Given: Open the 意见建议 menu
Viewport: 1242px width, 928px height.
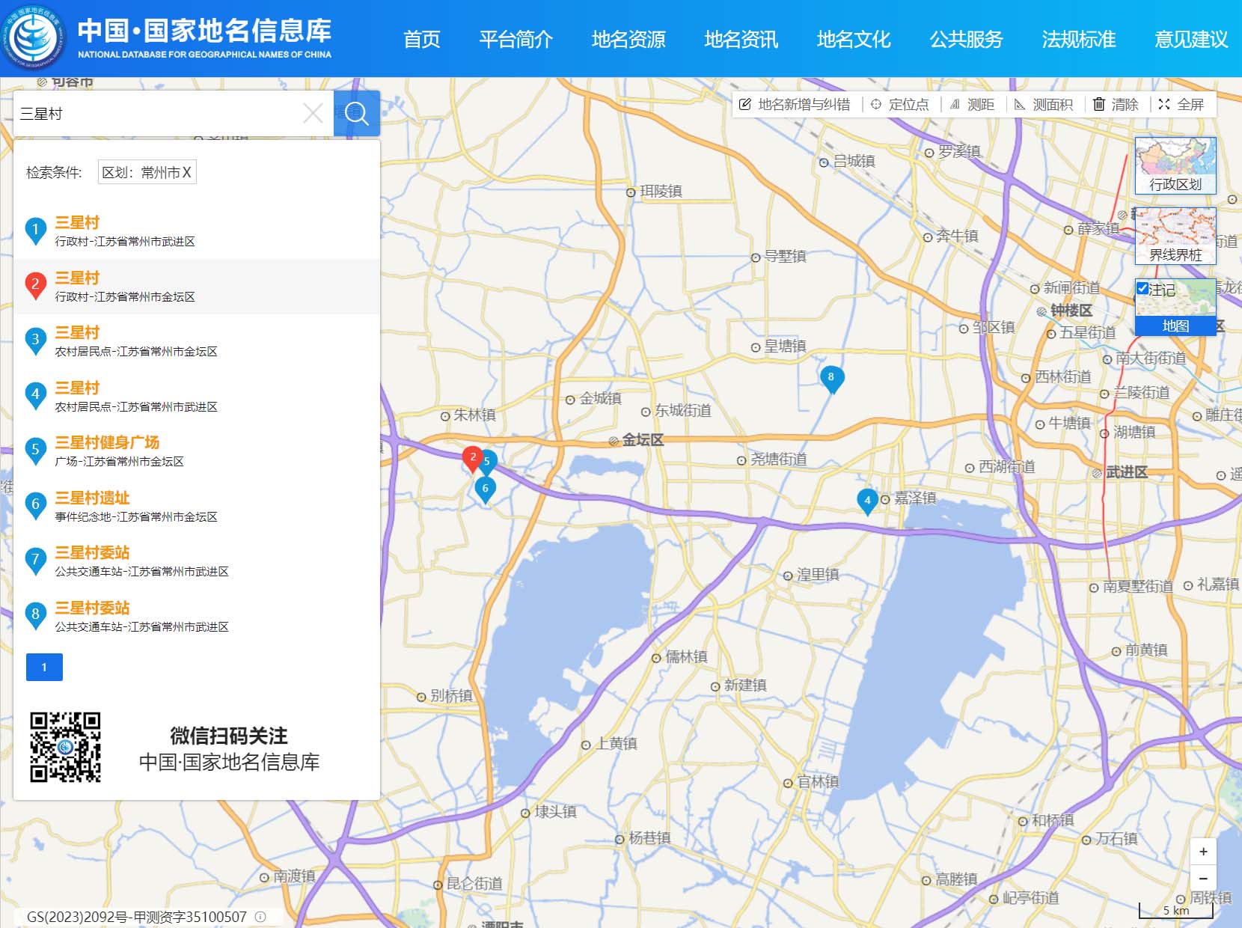Looking at the screenshot, I should tap(1191, 39).
